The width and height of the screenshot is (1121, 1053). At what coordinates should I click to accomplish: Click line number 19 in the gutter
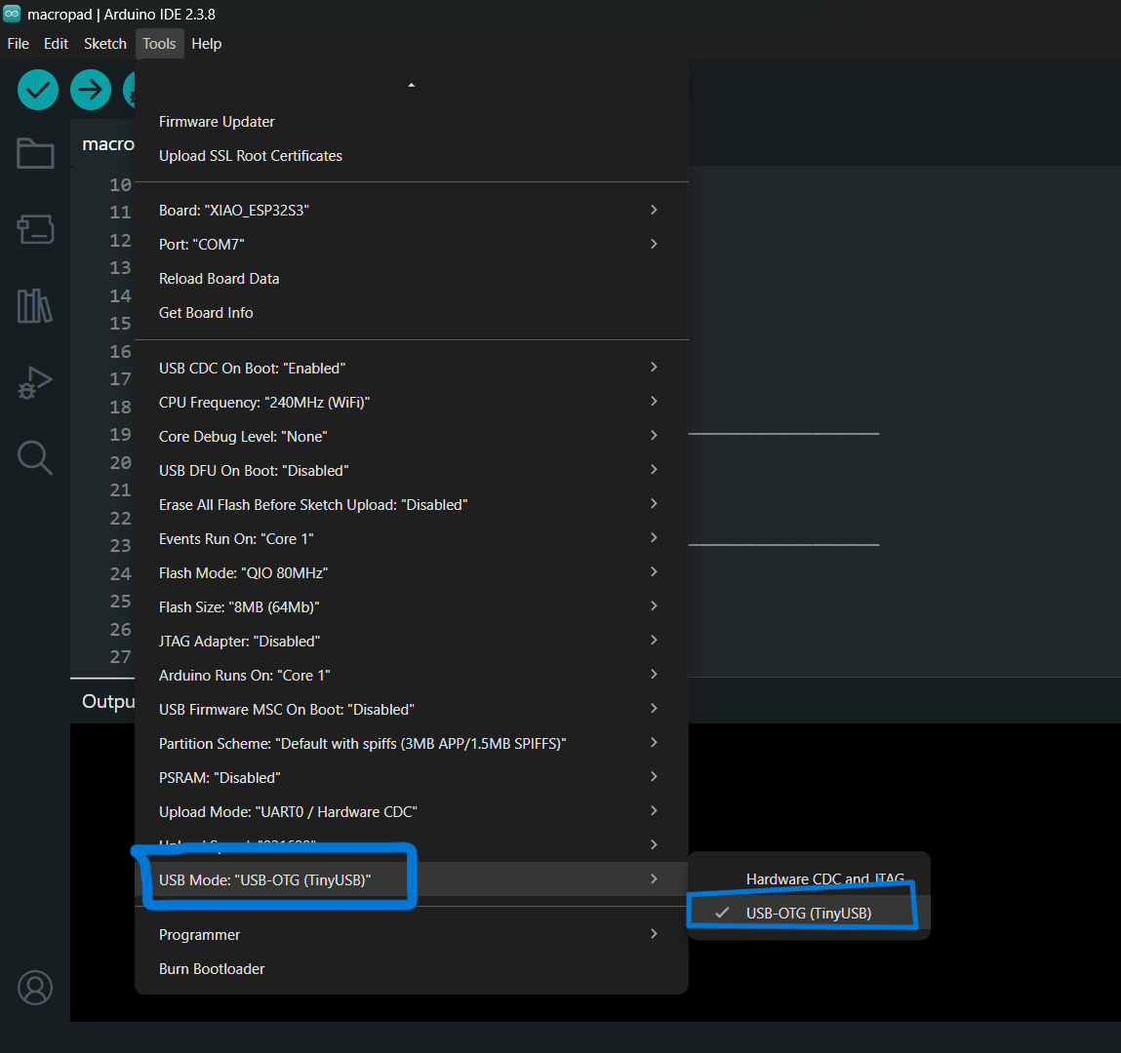tap(120, 434)
